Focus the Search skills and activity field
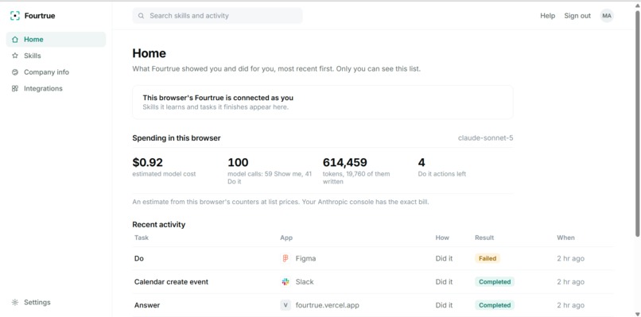 click(217, 16)
